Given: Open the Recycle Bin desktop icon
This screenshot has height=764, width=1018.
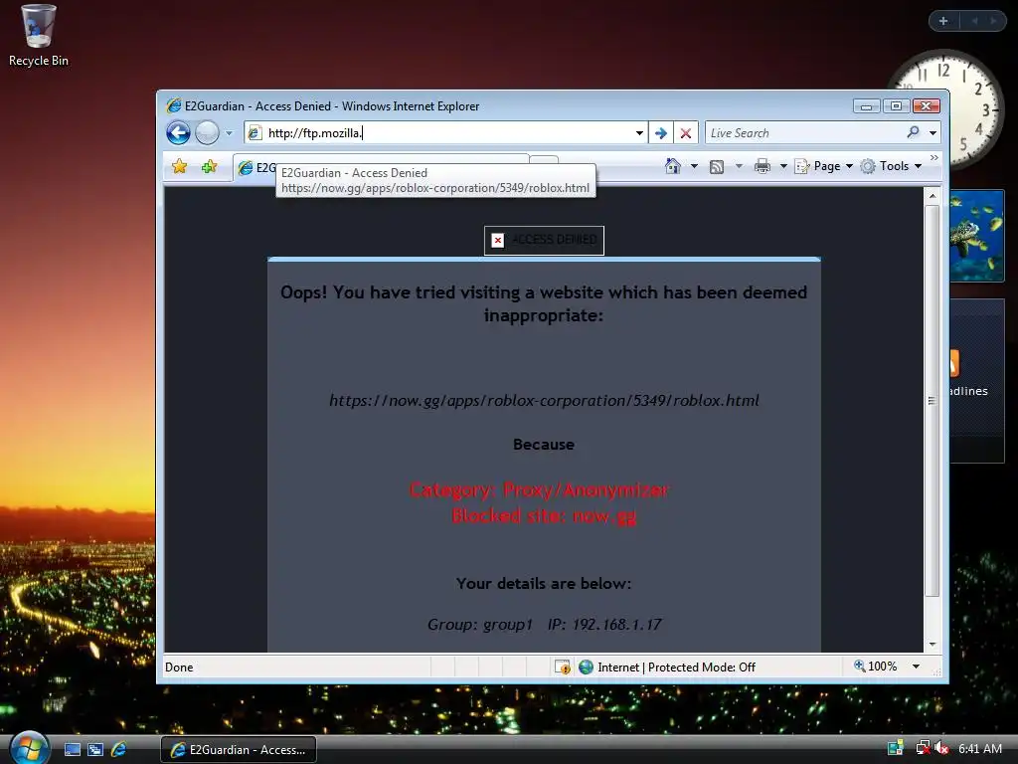Looking at the screenshot, I should (39, 36).
